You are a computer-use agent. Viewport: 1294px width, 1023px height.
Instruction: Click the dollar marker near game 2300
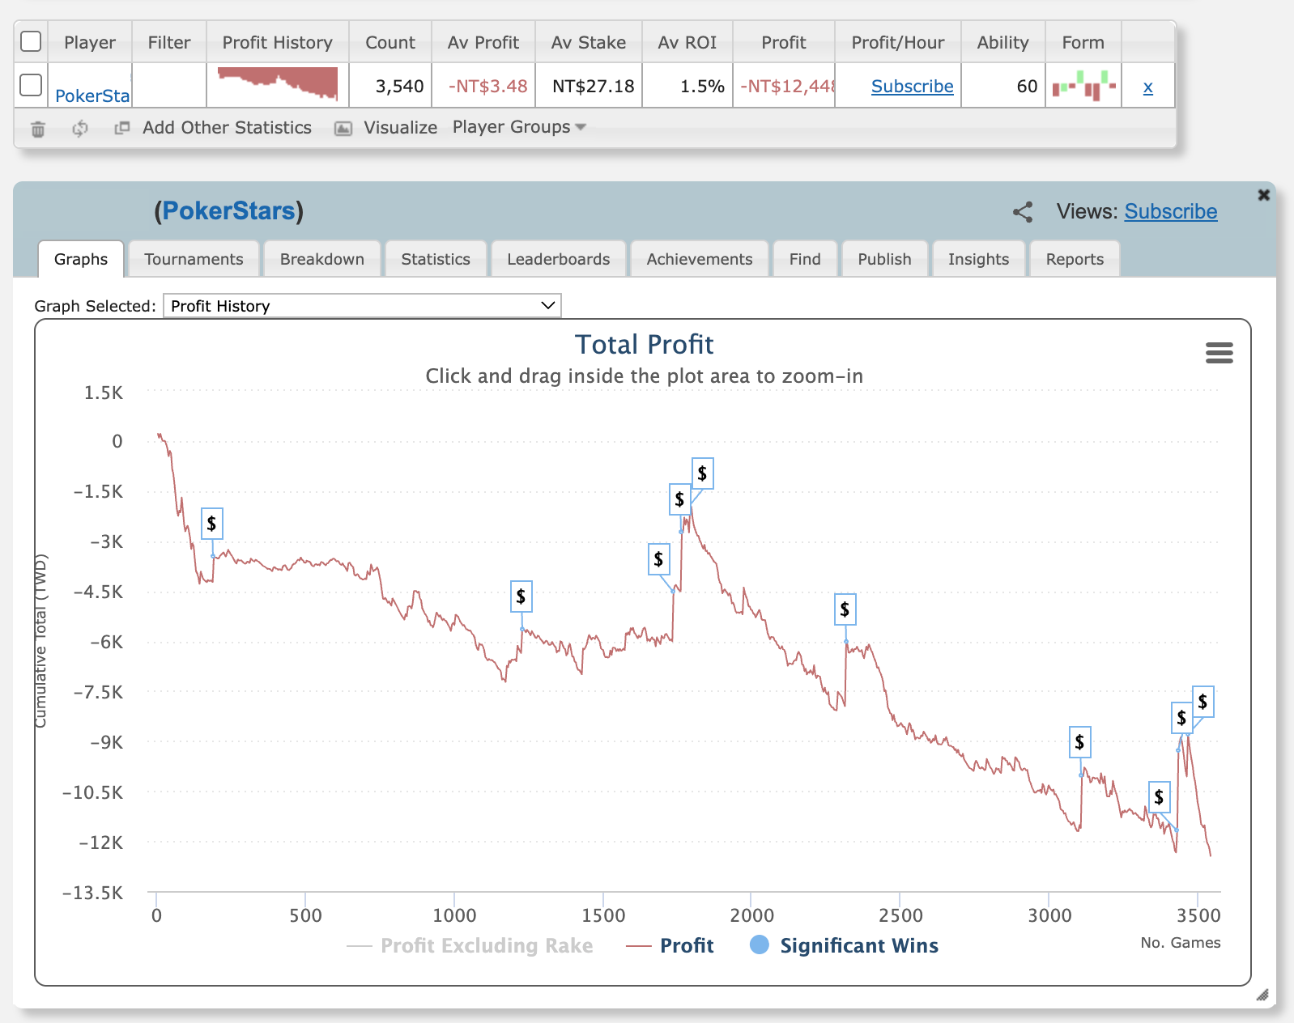point(845,609)
